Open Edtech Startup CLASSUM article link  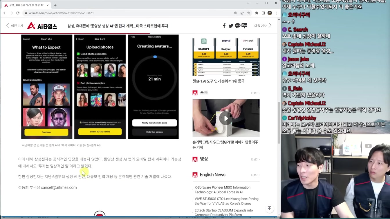pos(224,212)
